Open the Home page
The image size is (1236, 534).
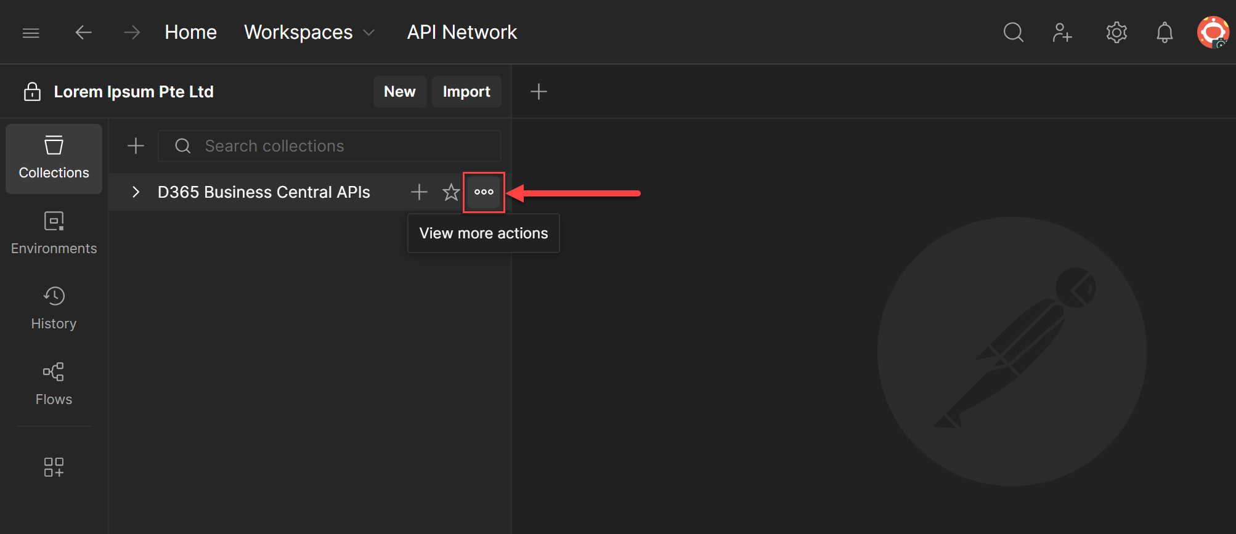[190, 32]
